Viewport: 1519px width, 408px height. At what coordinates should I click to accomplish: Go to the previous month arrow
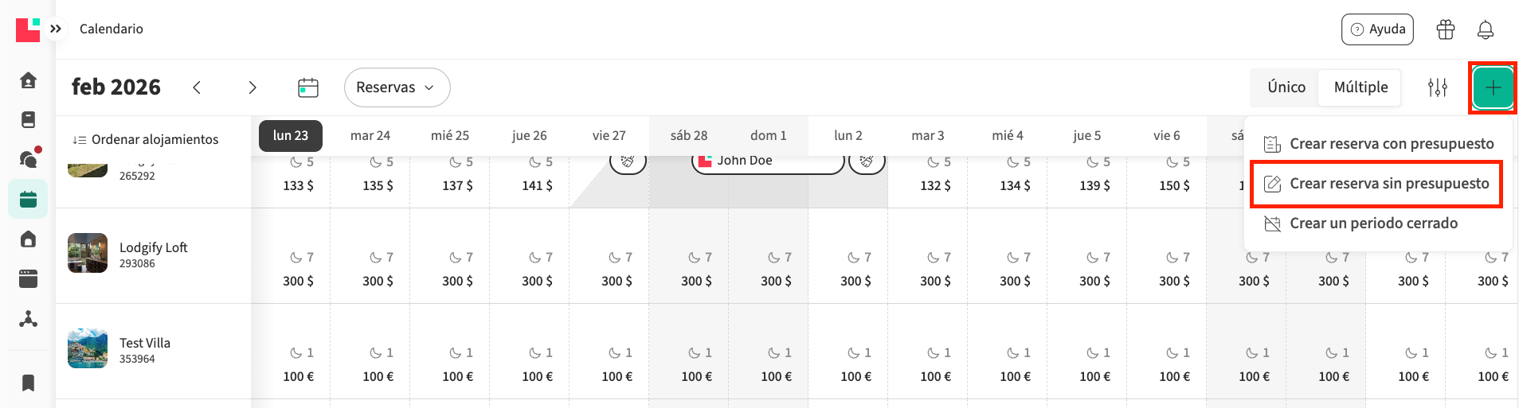[x=197, y=87]
